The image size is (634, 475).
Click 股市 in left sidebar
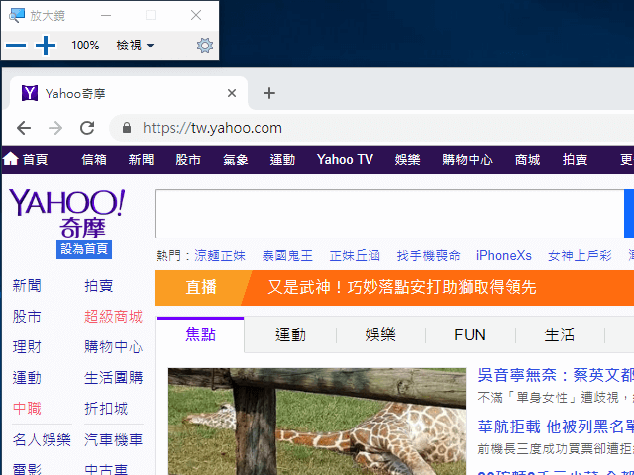(x=27, y=317)
